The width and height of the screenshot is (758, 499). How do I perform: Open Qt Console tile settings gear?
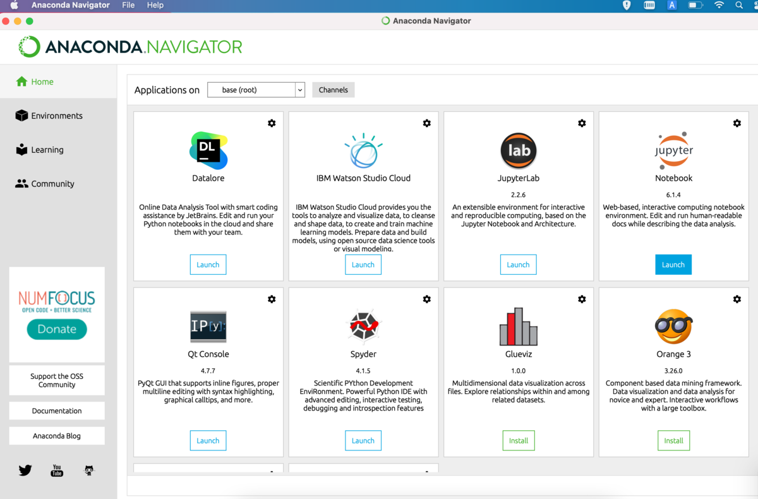tap(272, 299)
